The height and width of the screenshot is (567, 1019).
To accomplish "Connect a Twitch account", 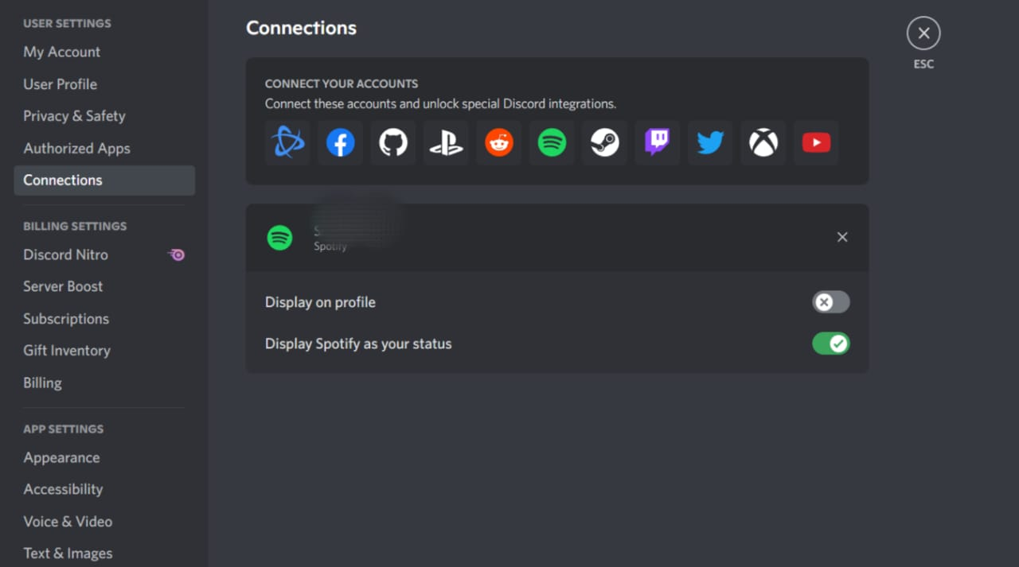I will coord(658,143).
